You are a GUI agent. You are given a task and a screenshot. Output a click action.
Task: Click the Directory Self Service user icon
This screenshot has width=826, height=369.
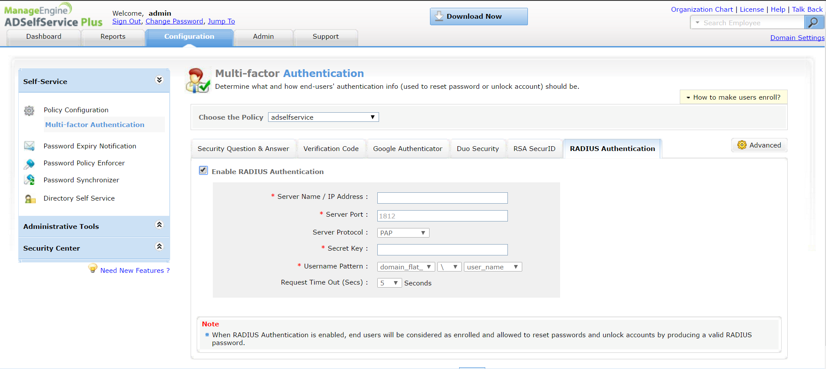(30, 199)
